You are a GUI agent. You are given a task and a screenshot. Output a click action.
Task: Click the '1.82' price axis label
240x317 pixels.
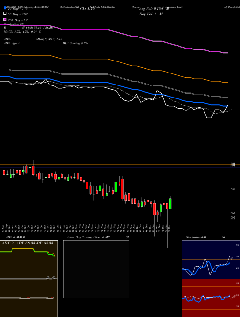(232, 189)
